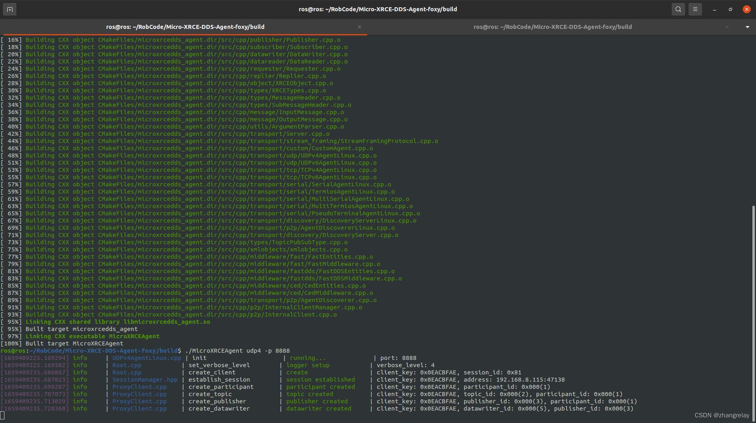Screen dimensions: 756x423
Task: Click 'create_participant' log entry
Action: 221,387
